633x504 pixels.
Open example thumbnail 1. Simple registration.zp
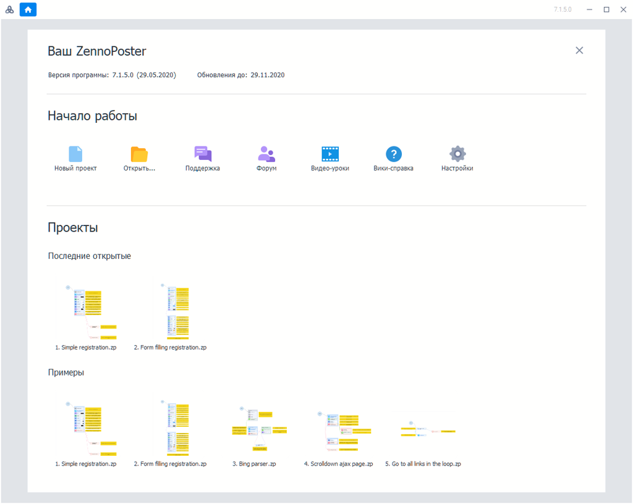pyautogui.click(x=86, y=427)
